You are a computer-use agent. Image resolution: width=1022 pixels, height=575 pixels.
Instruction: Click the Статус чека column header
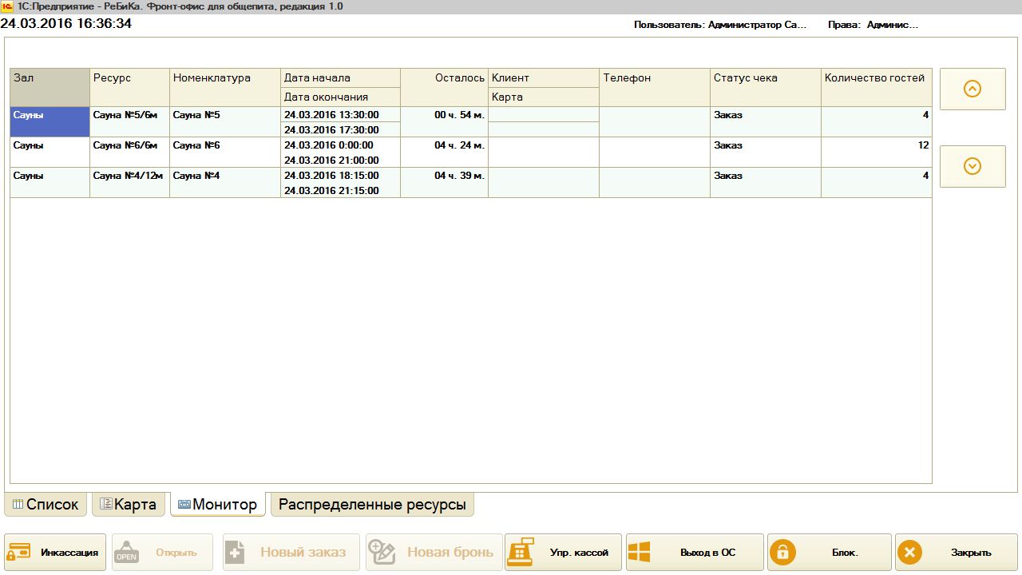766,87
